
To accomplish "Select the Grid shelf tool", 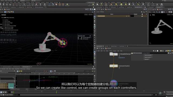I will click(10, 5).
